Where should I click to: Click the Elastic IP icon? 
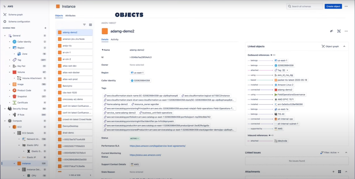24,157
